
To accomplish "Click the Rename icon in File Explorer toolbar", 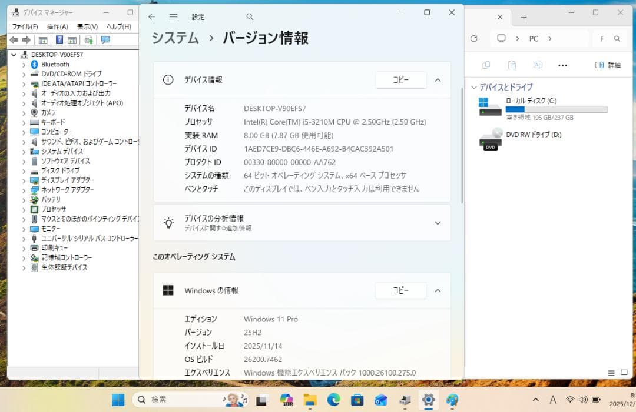I will [x=538, y=65].
